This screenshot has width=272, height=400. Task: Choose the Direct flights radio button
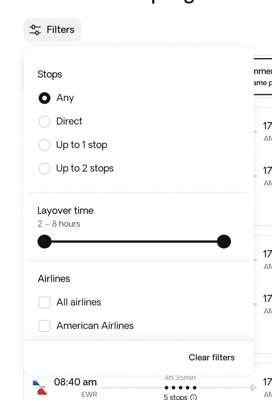(44, 121)
